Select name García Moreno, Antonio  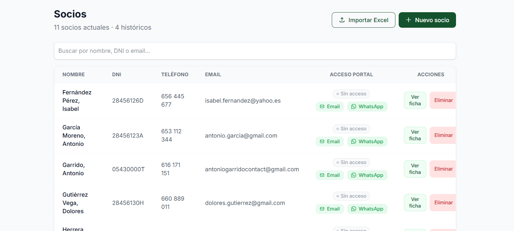pyautogui.click(x=74, y=136)
